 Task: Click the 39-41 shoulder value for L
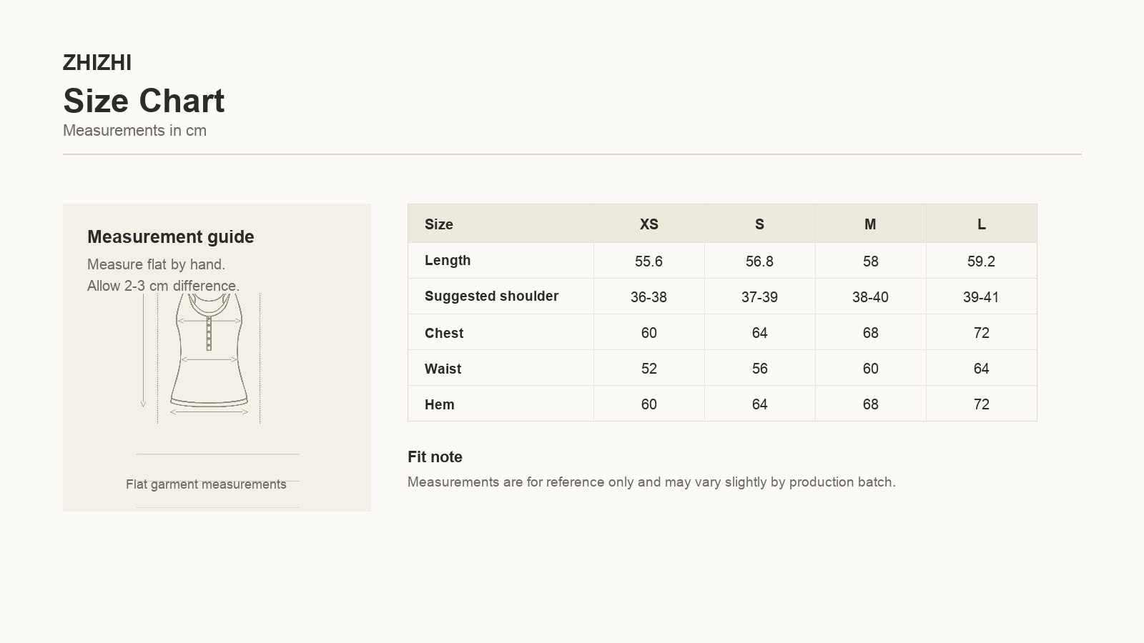pos(981,297)
